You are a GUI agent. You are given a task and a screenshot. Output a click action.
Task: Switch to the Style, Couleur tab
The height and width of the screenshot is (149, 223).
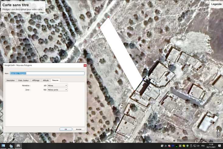(x=23, y=80)
